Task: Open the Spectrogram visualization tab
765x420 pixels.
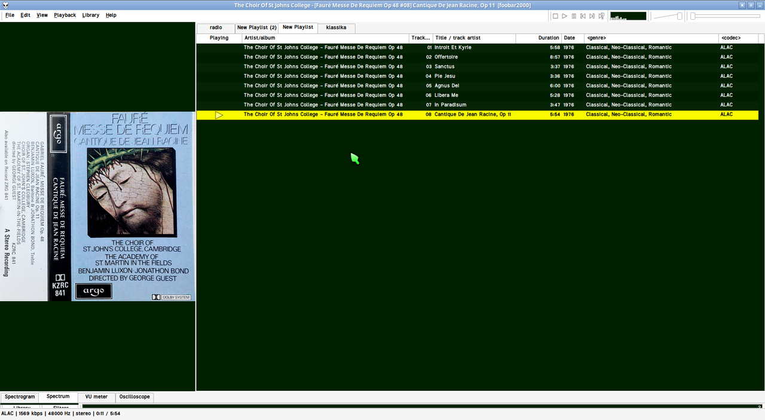Action: pos(20,397)
